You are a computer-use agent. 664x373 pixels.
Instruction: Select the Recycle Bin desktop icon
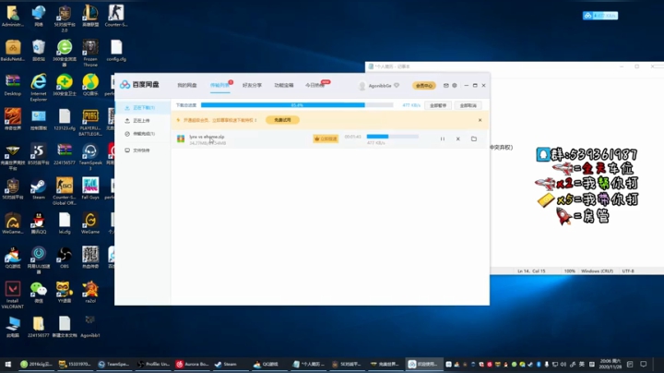[39, 51]
